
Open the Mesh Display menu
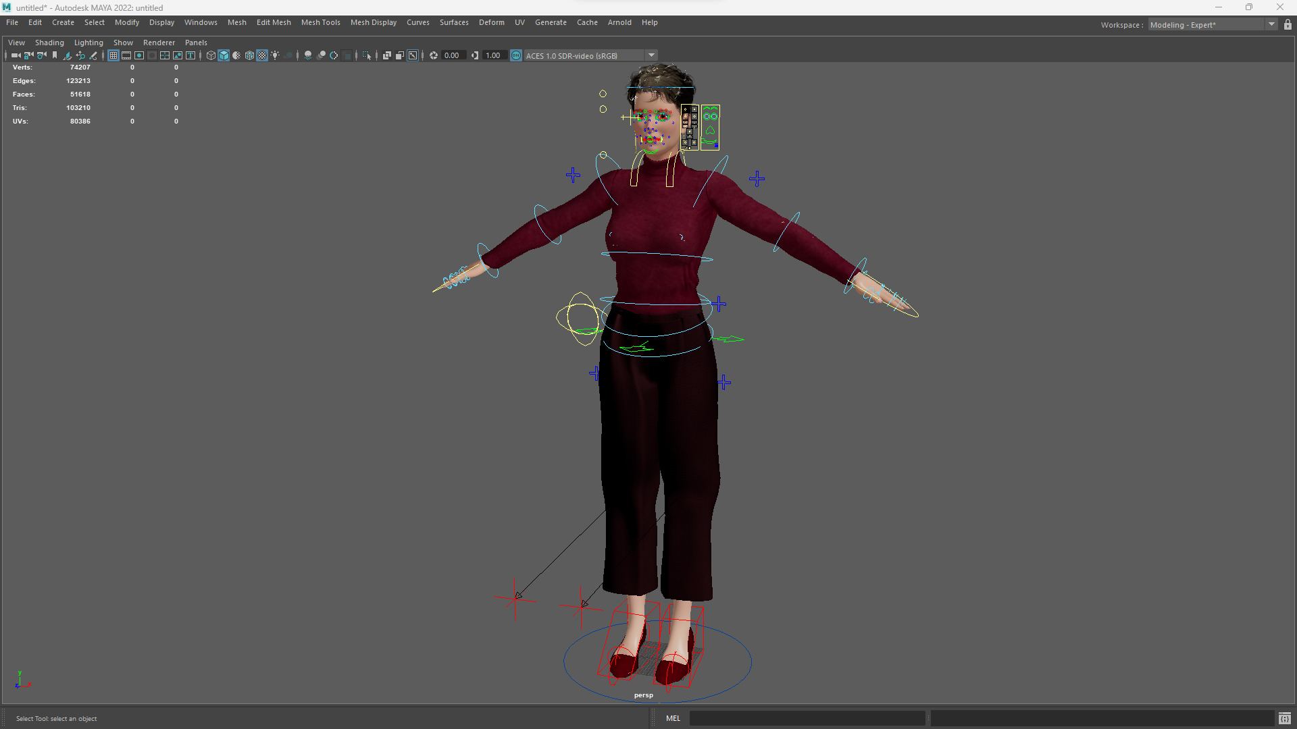[x=374, y=22]
